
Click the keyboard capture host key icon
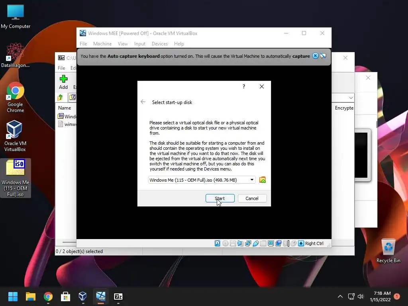(301, 243)
